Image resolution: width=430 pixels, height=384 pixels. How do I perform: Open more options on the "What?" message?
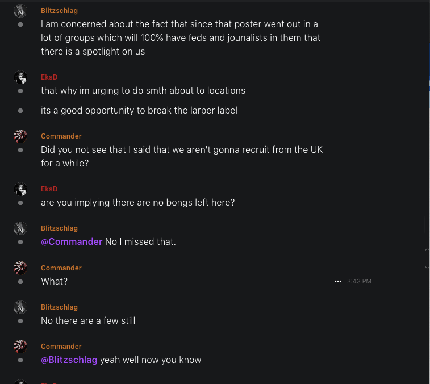338,281
